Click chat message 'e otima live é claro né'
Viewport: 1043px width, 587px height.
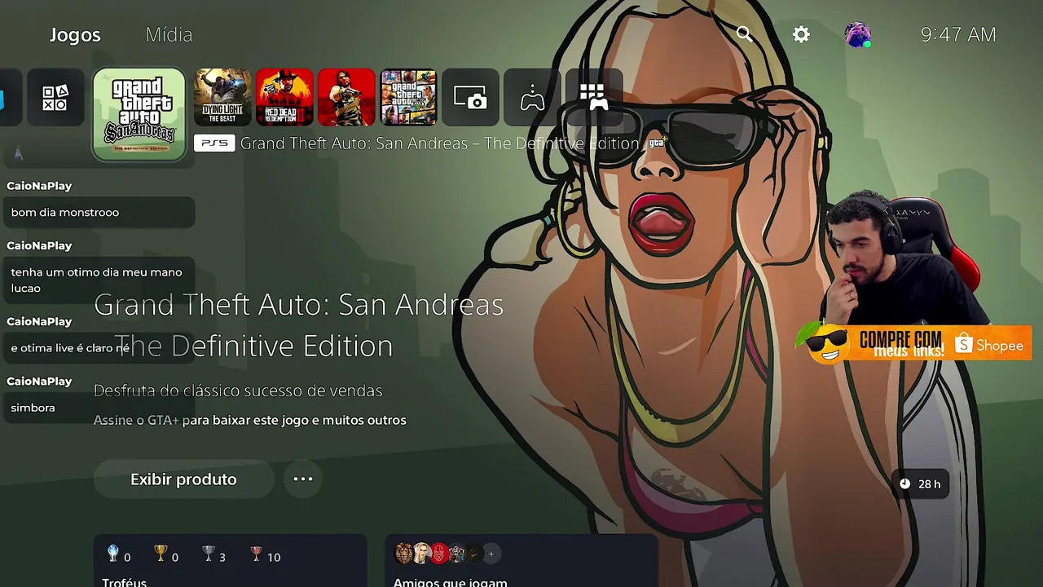point(99,348)
